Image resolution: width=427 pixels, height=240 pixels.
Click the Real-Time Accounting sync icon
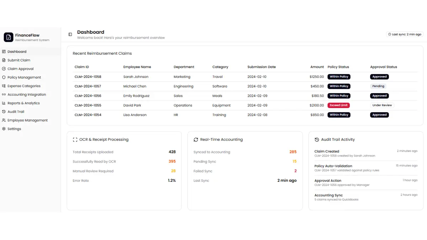point(196,140)
